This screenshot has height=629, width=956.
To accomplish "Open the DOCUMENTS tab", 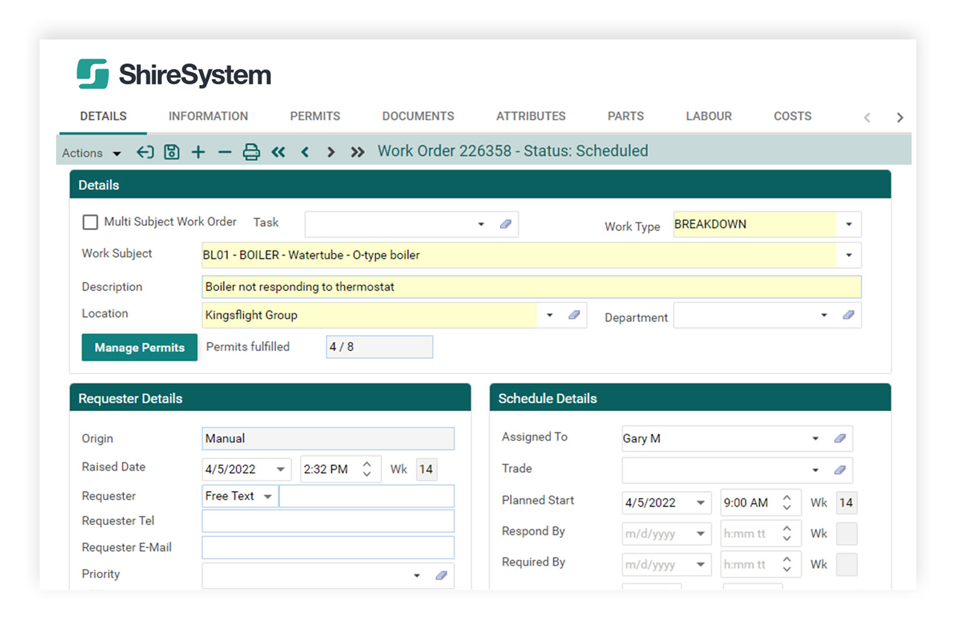I will pyautogui.click(x=418, y=116).
